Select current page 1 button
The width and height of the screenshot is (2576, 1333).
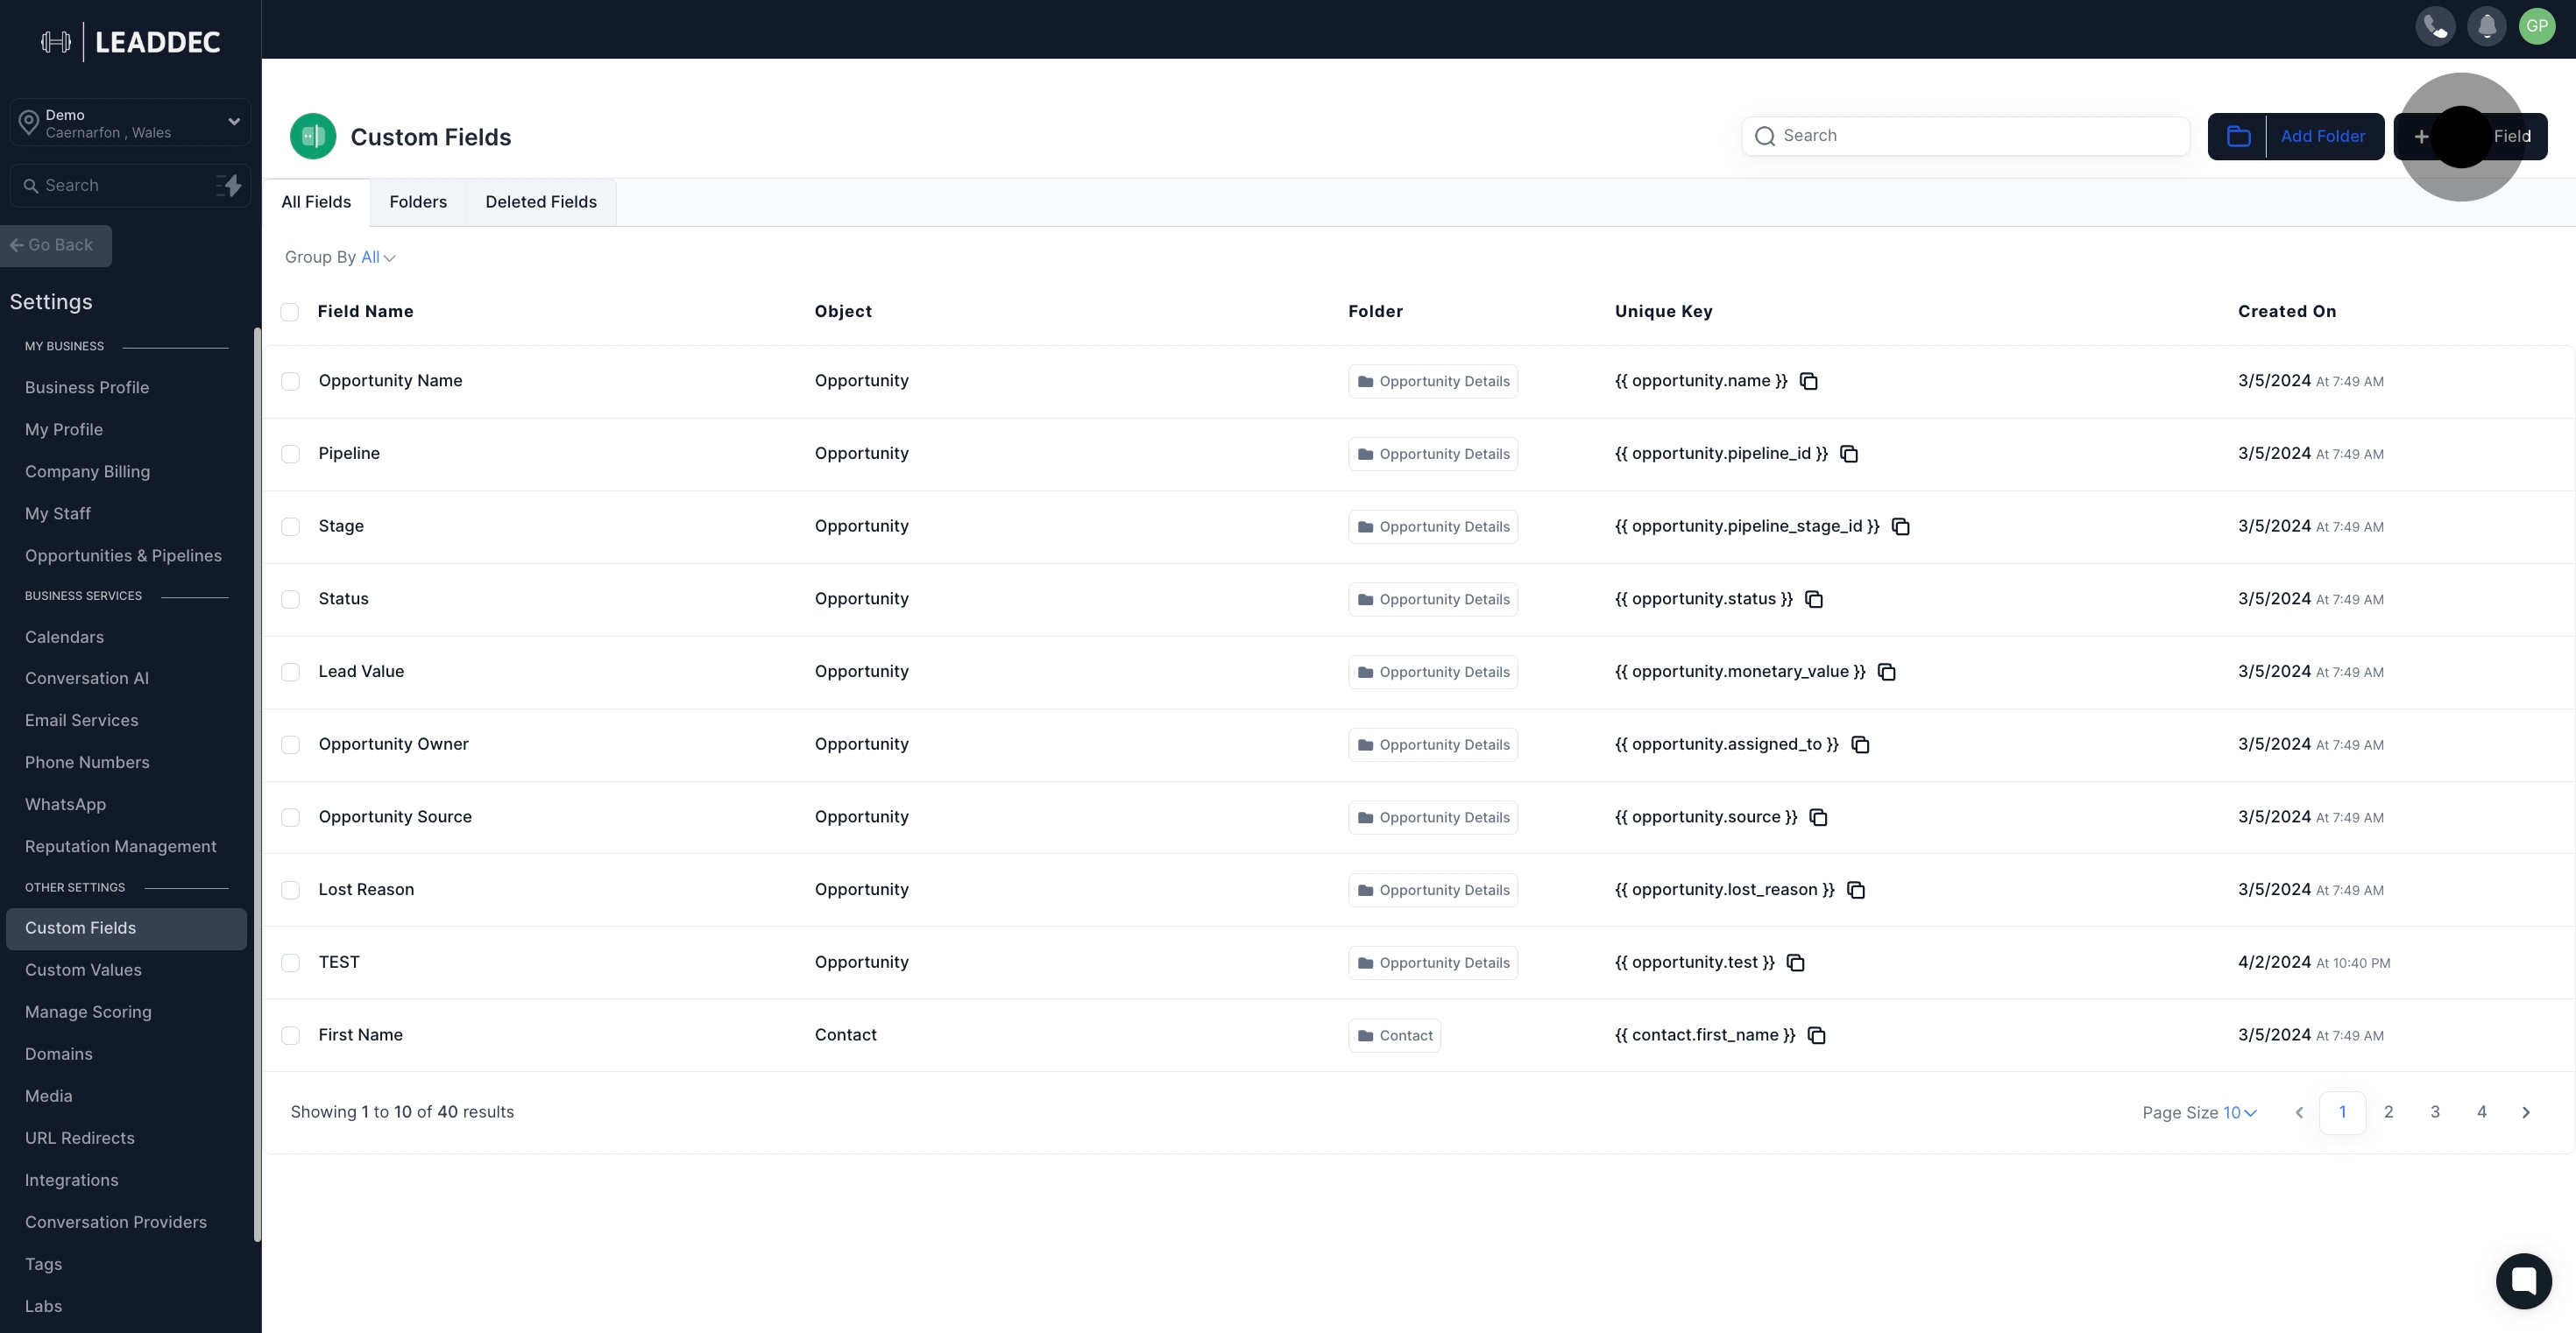tap(2342, 1112)
